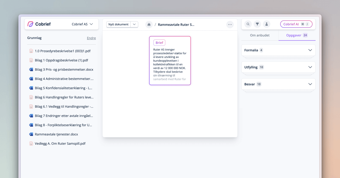Open the Nytt dokument dropdown arrow
The width and height of the screenshot is (340, 178).
(x=134, y=24)
